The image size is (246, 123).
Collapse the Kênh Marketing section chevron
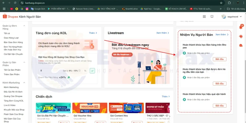(x=24, y=83)
